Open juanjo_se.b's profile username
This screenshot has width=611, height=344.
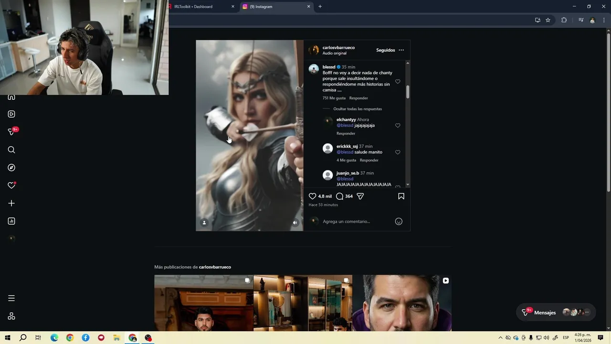pyautogui.click(x=348, y=173)
